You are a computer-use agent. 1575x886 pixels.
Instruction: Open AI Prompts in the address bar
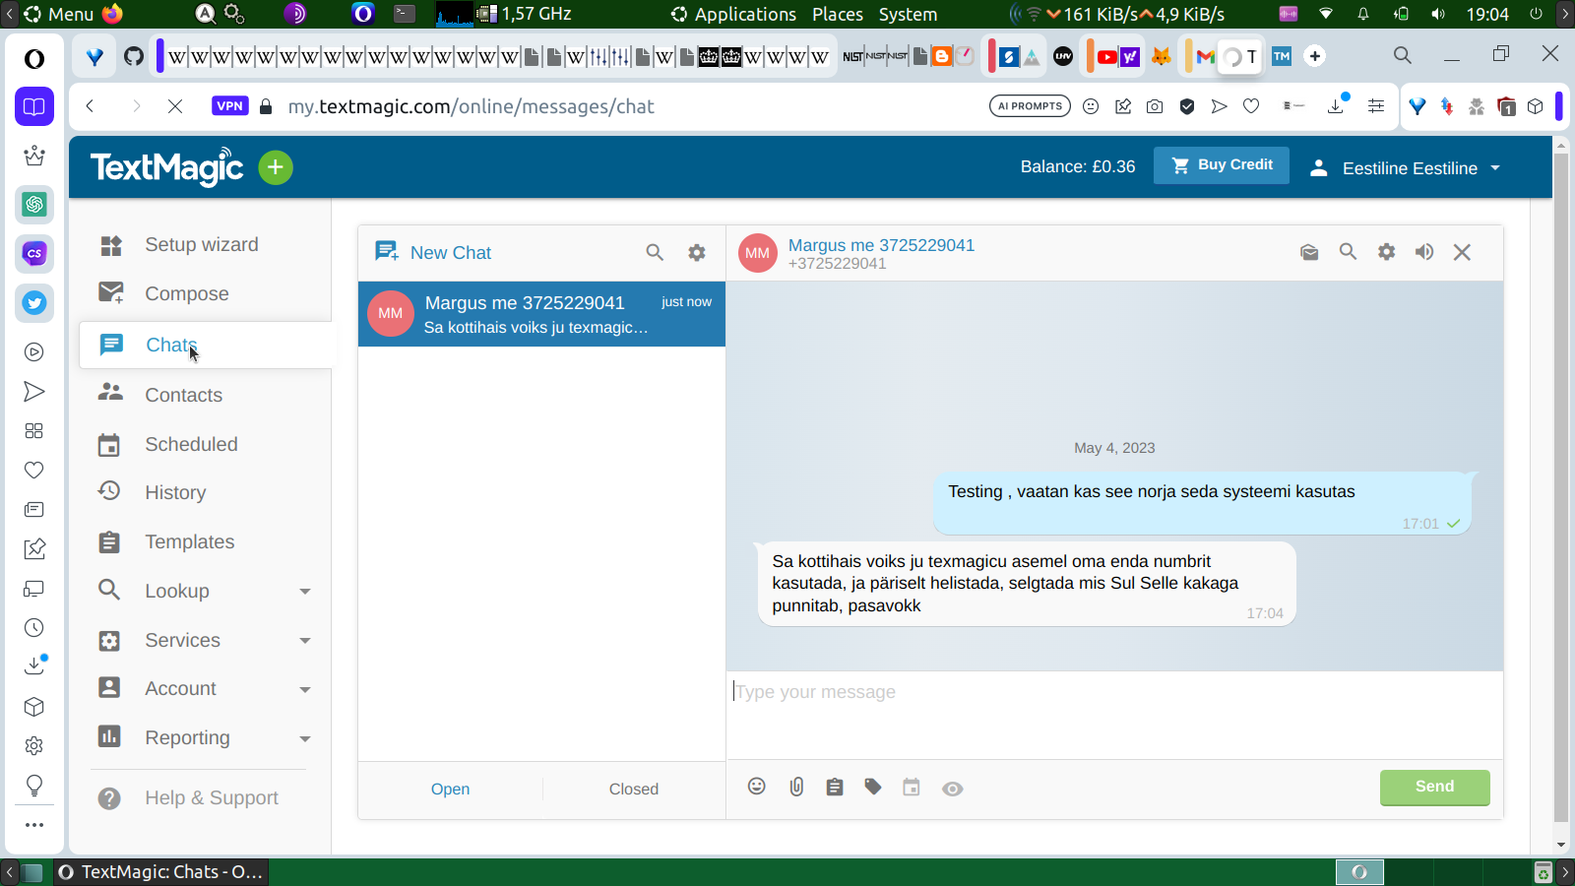pyautogui.click(x=1030, y=106)
